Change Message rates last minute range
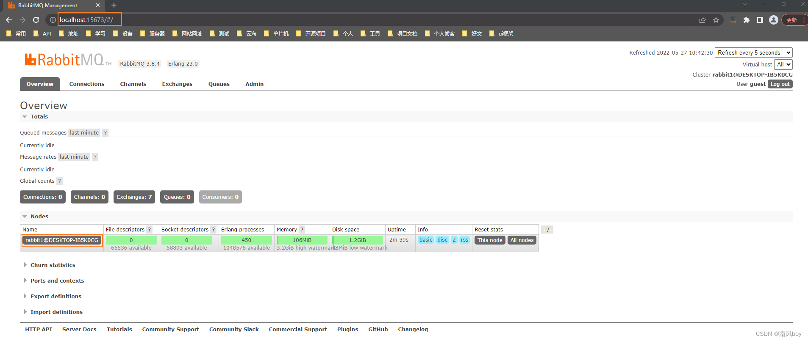 [x=74, y=157]
